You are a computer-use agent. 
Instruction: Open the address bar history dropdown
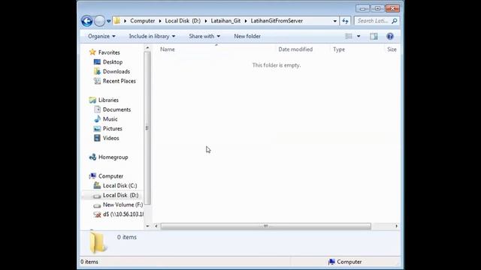(x=334, y=21)
